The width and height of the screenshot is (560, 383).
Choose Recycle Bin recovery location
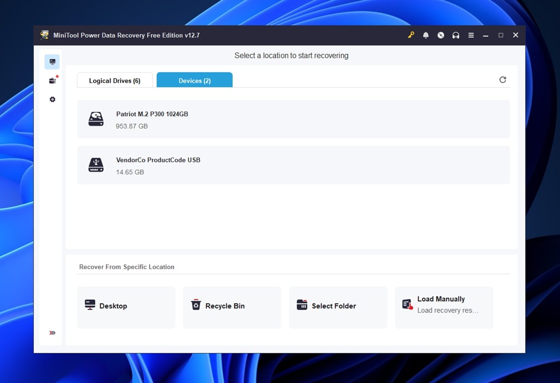point(232,306)
